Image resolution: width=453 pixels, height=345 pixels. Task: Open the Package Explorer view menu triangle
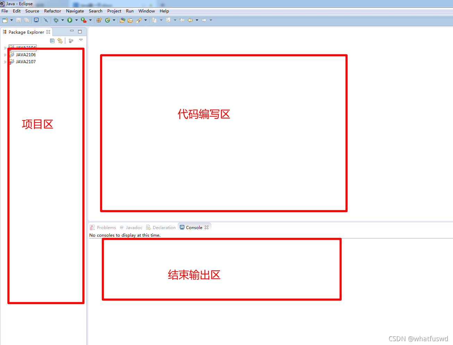[81, 40]
